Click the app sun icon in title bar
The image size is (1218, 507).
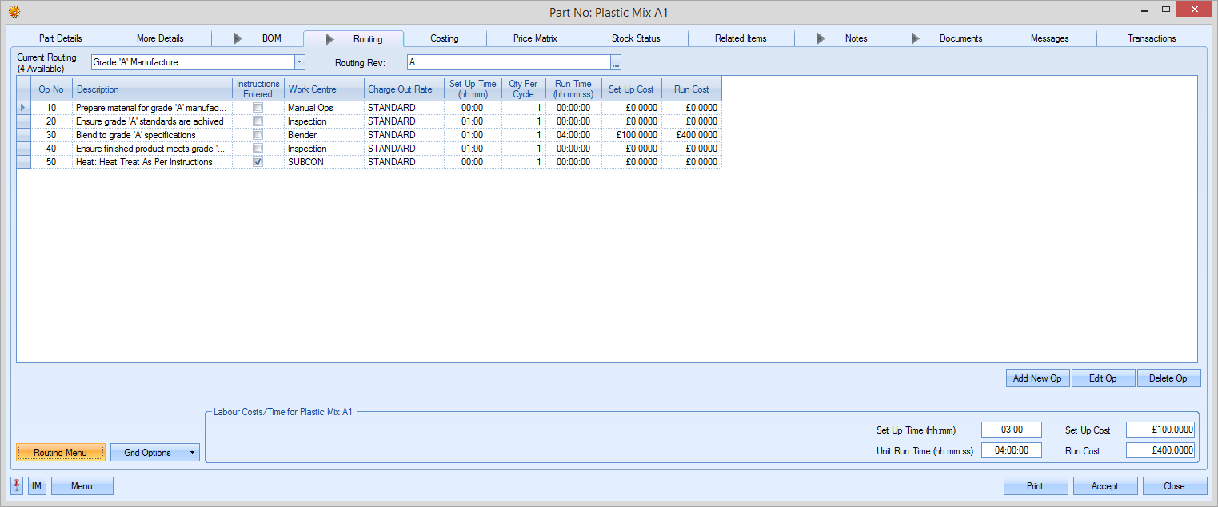(x=14, y=12)
